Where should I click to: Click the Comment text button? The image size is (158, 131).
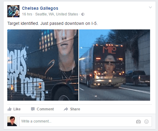[45, 109]
